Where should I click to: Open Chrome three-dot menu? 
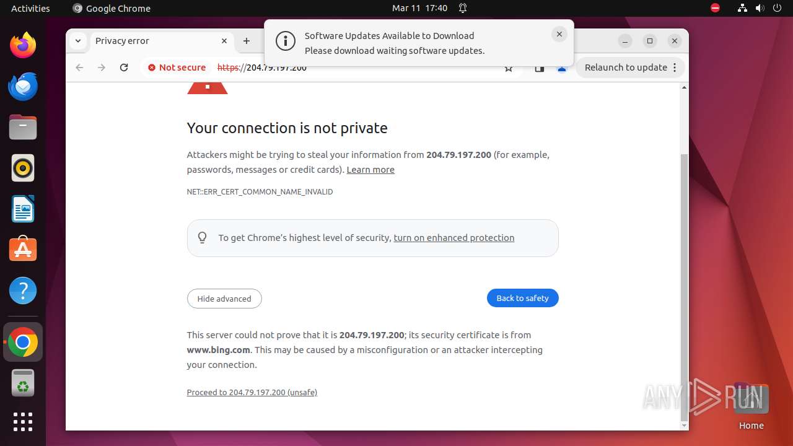(675, 68)
